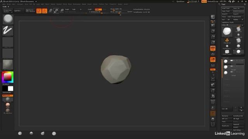Open the Alpha menu
248x139 pixels.
pyautogui.click(x=4, y=4)
